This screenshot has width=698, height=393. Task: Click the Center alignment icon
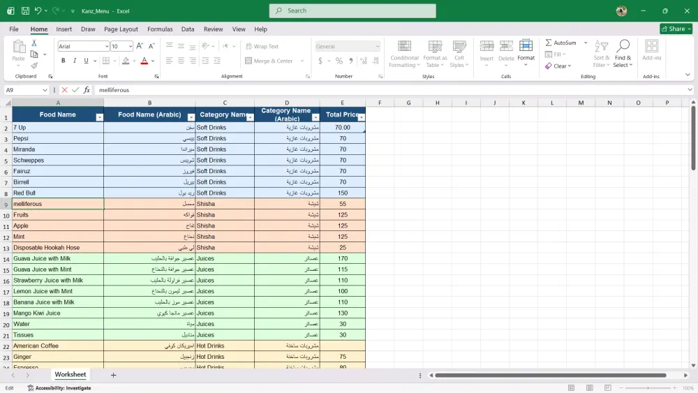tap(181, 61)
